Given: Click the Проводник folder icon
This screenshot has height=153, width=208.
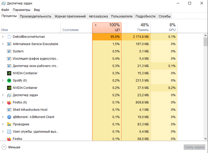Looking at the screenshot, I should click(9, 124).
